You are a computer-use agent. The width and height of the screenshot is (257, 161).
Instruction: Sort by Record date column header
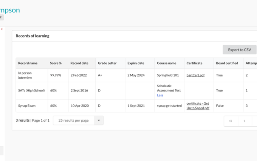[79, 63]
